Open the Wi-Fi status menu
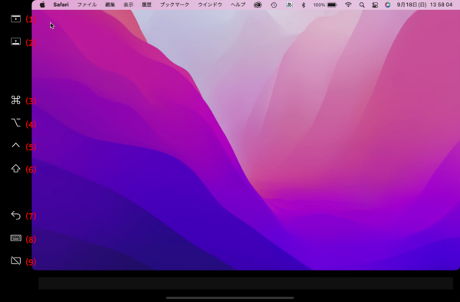Screen dimensions: 460x302 point(348,5)
